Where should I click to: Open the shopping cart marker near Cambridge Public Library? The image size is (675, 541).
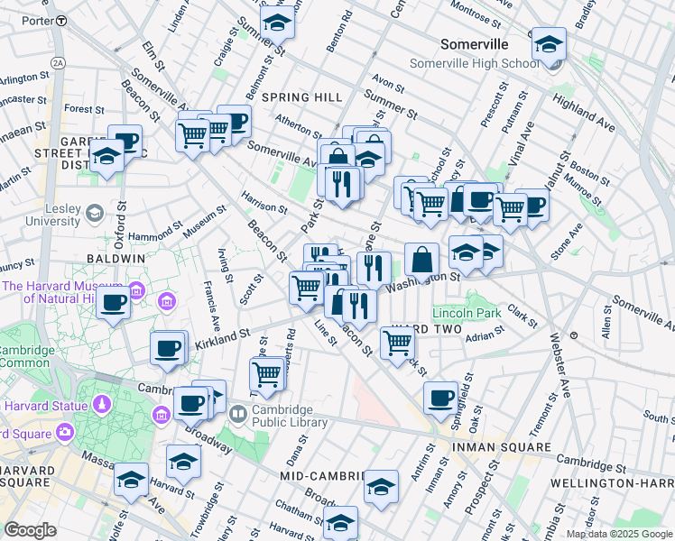(267, 375)
